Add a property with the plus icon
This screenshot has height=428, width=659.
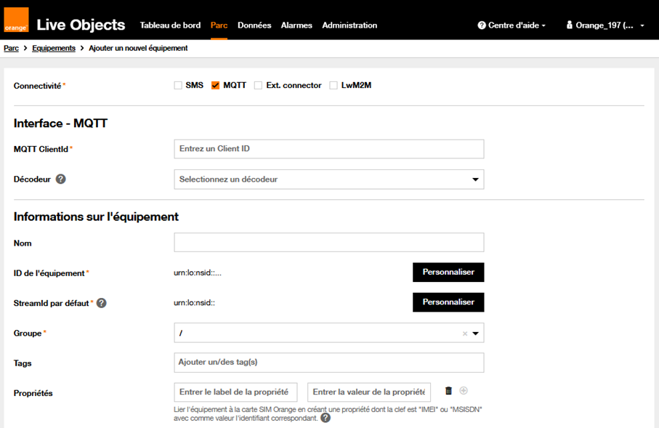point(464,391)
